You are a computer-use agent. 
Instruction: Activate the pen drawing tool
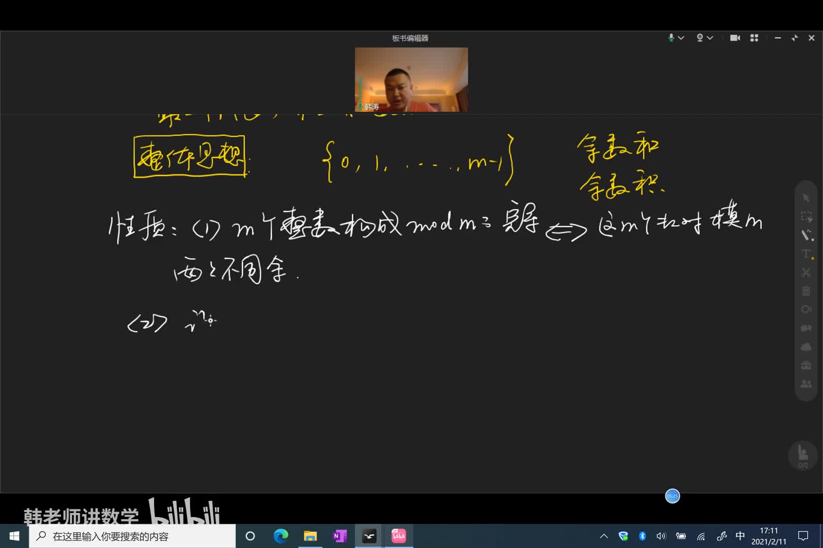(x=806, y=235)
